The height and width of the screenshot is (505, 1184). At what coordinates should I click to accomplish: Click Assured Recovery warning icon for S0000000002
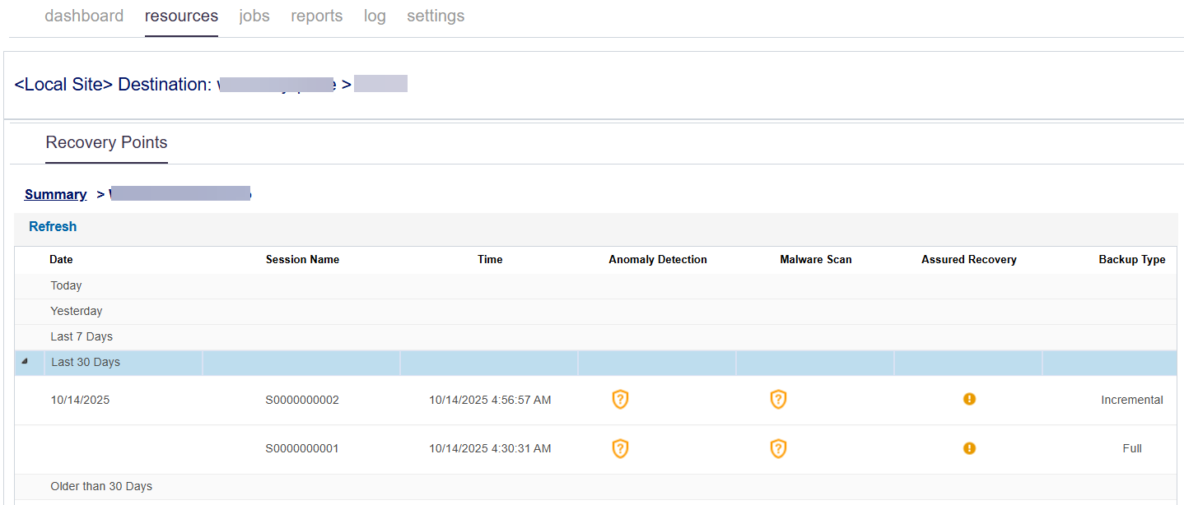[x=969, y=400]
